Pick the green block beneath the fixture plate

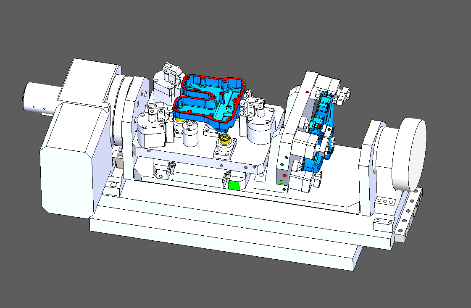[x=233, y=185]
